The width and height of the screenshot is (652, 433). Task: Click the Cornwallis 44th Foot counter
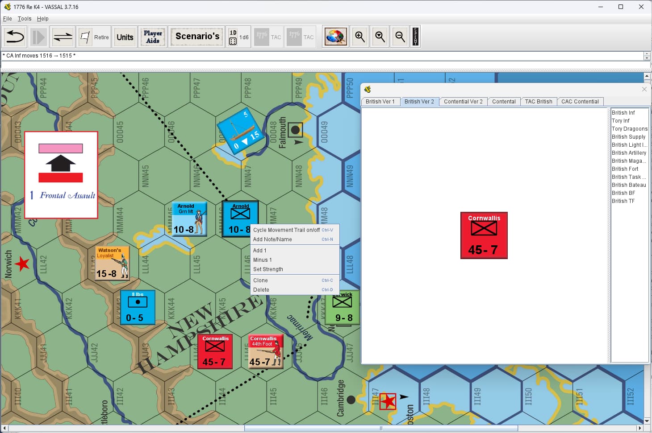point(266,351)
